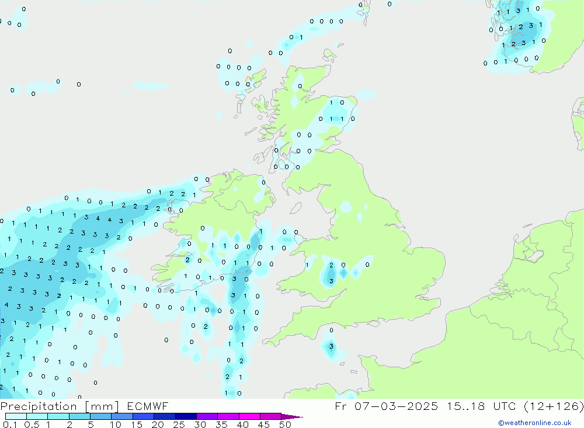Choose the 20–25 mm legend color swatch

[165, 416]
